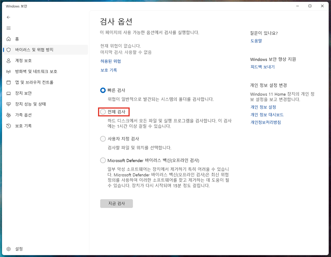
Task: Open the 개인 정보 설정 link
Action: (x=263, y=107)
